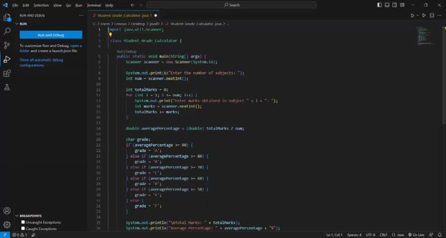Viewport: 446px width, 238px height.
Task: Open the Go menu
Action: 69,5
